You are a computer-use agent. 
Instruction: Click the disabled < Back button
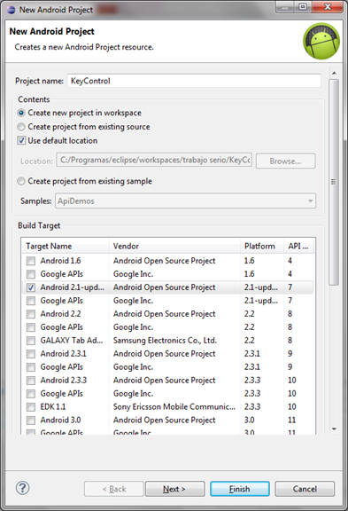[114, 489]
